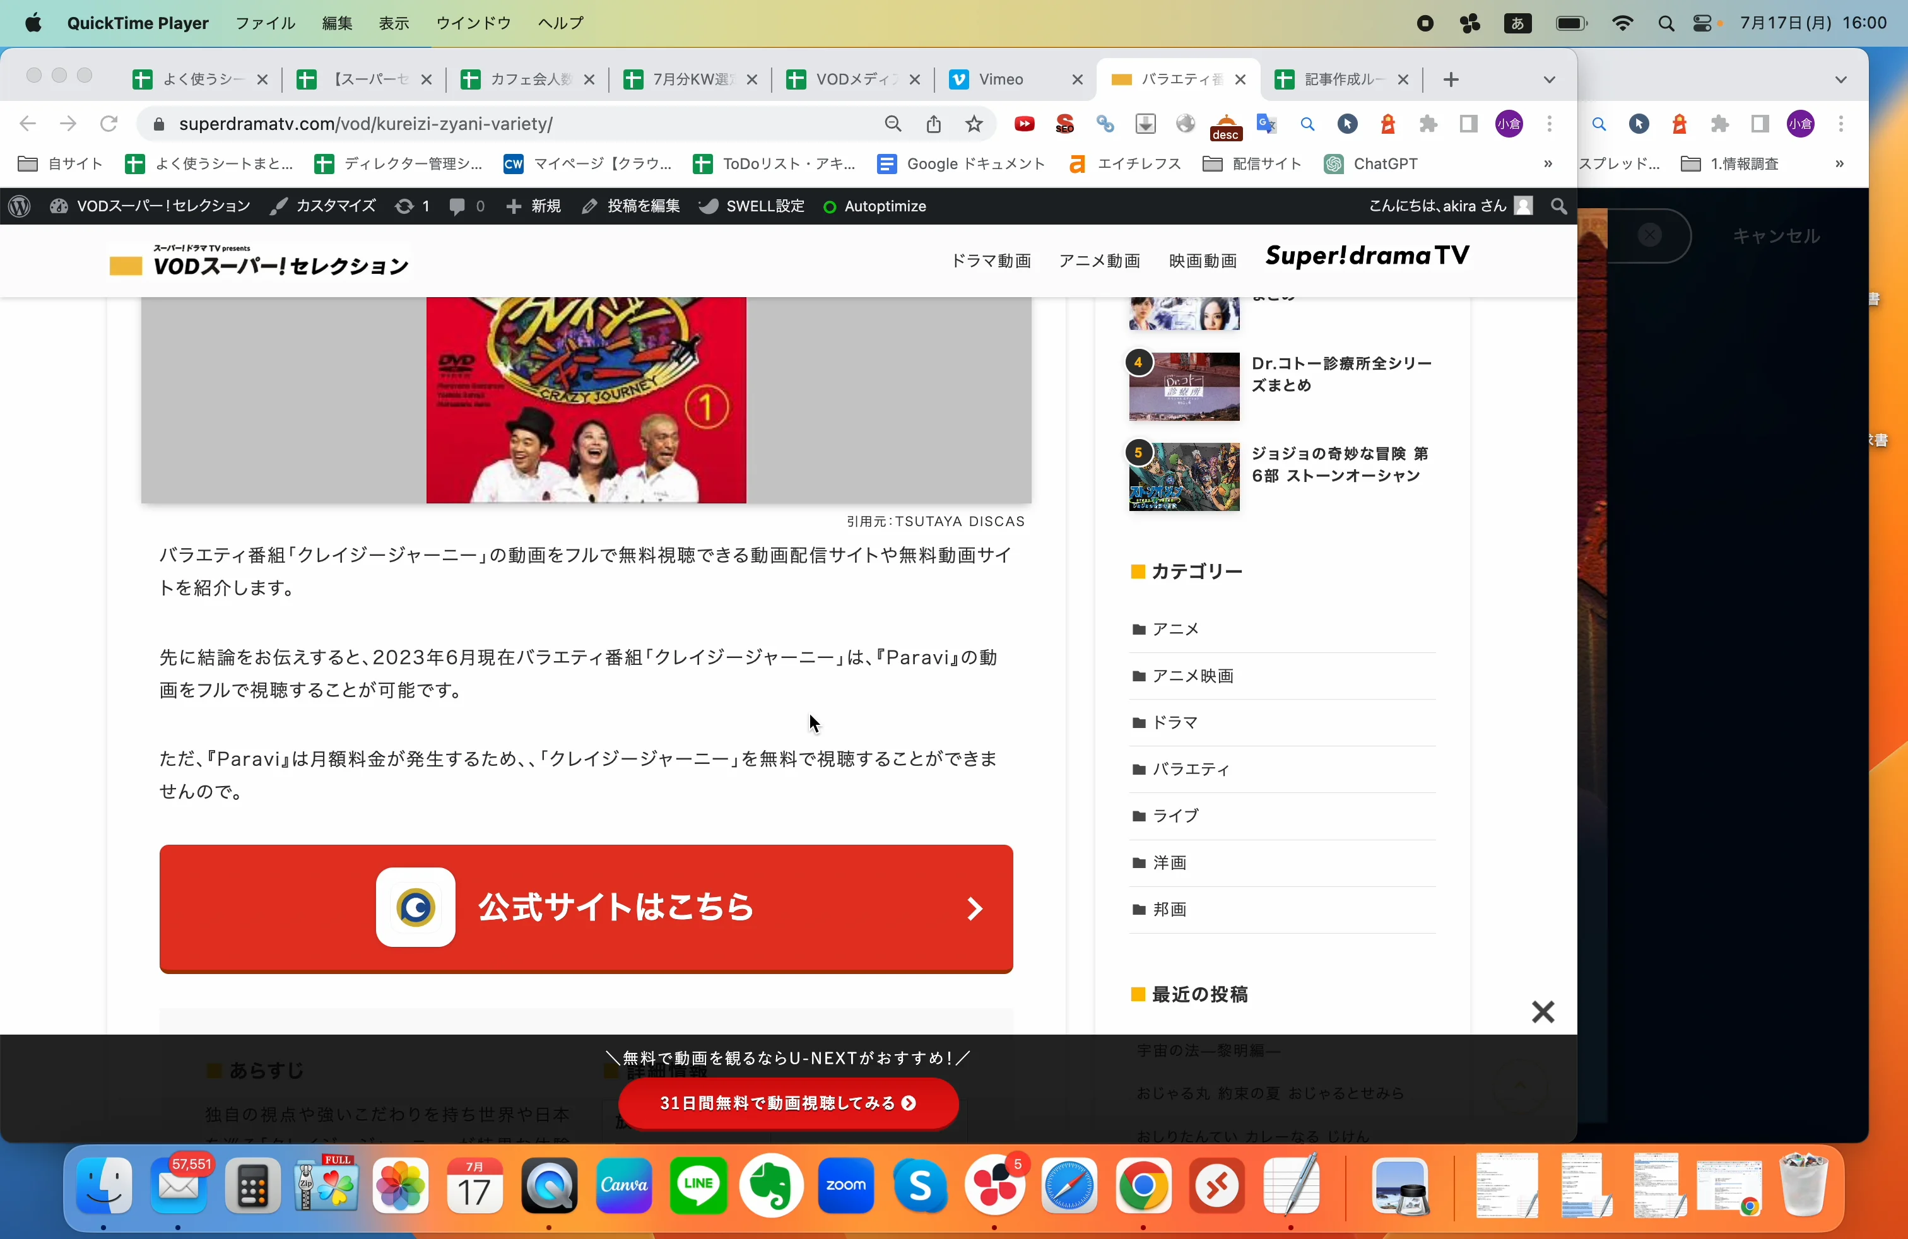The image size is (1908, 1239).
Task: Open the SEO extension icon
Action: tap(1066, 124)
